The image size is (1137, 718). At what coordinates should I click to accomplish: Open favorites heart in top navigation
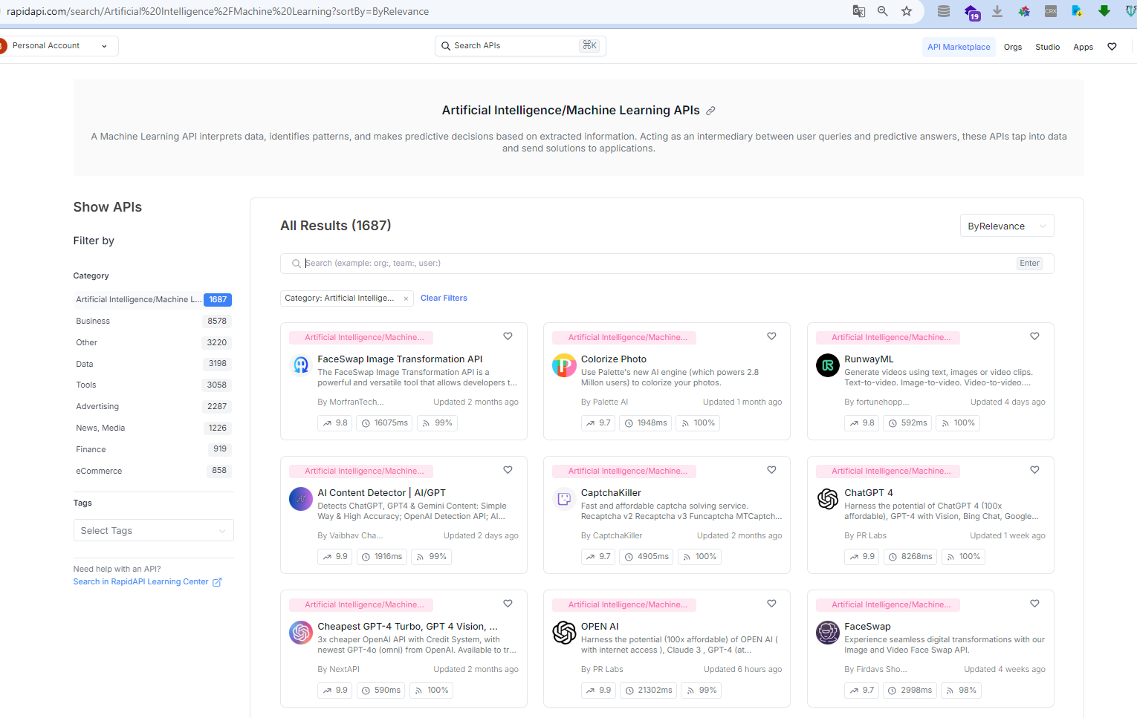click(1112, 47)
